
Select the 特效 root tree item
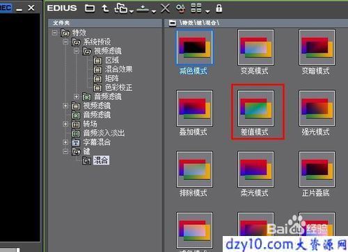click(79, 33)
